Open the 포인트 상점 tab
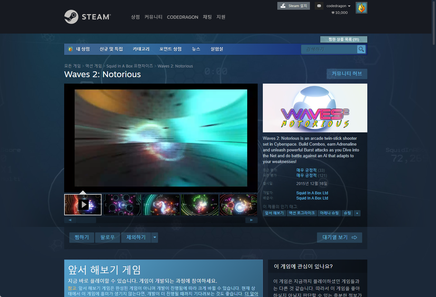The image size is (436, 297). [x=171, y=49]
